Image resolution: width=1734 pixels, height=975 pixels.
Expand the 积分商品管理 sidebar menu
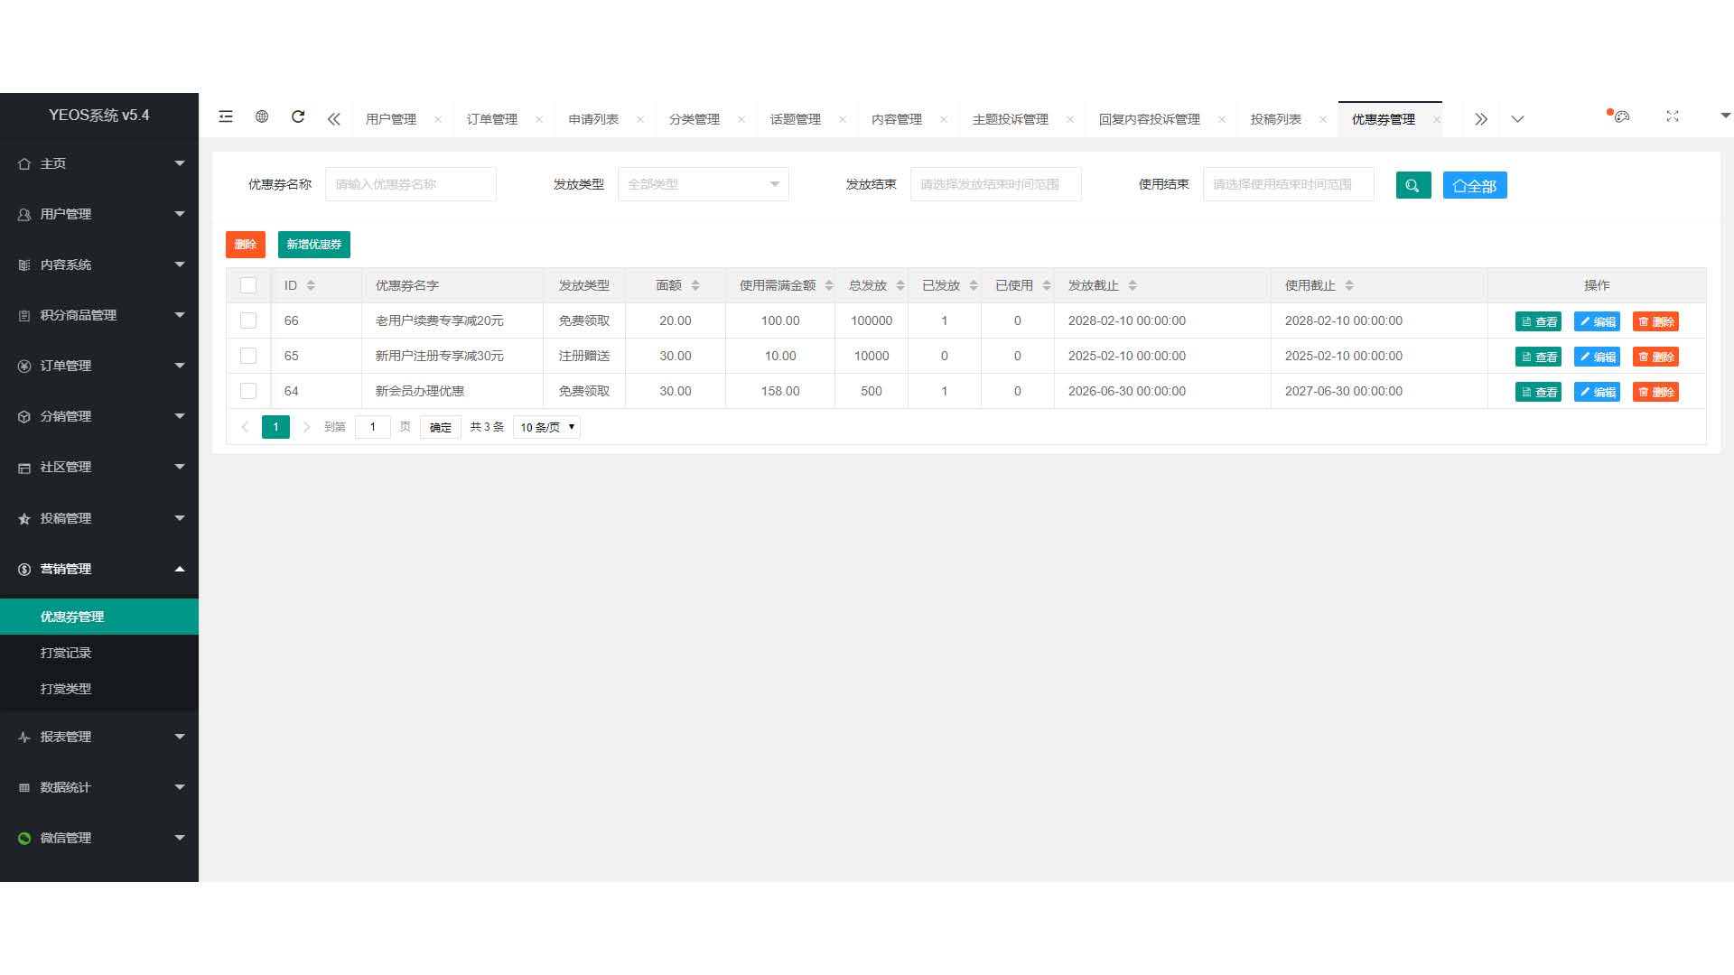pos(99,315)
